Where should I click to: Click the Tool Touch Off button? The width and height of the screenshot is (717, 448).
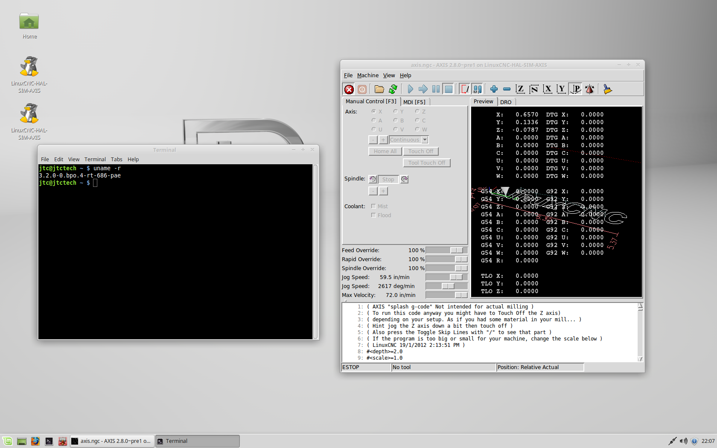(427, 163)
